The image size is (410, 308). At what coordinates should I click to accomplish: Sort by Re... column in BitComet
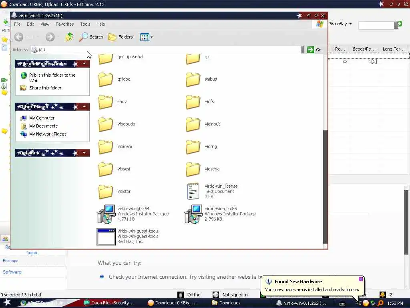pos(340,49)
